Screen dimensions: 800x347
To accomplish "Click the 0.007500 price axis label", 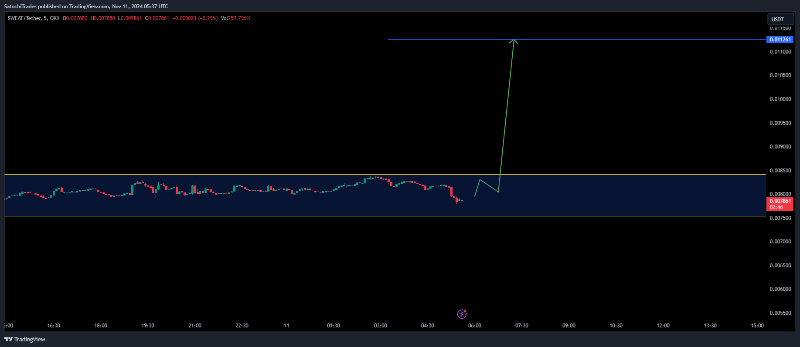I will click(780, 218).
